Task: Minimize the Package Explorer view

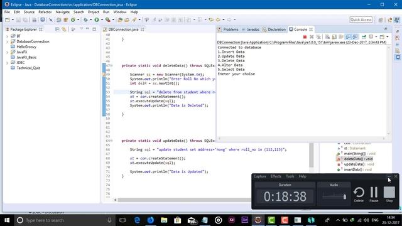Action: click(x=88, y=29)
